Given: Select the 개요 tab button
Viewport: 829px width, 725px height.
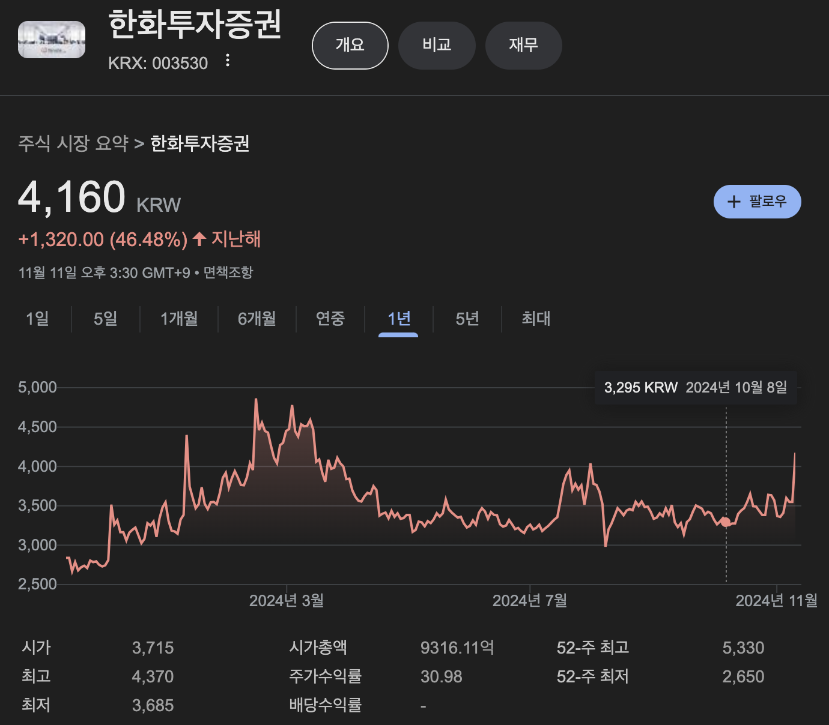Looking at the screenshot, I should 350,46.
